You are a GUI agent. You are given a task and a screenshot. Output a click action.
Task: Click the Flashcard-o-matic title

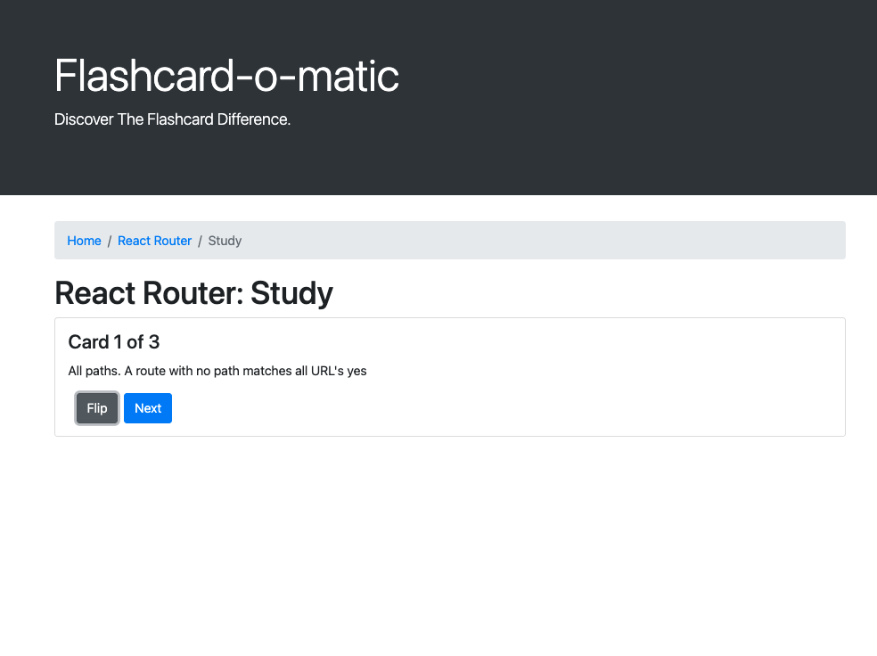pyautogui.click(x=226, y=76)
